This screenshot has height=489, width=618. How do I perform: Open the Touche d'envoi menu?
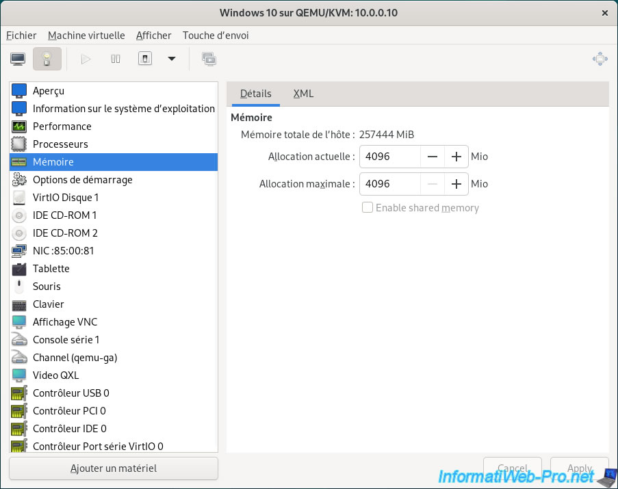click(x=216, y=36)
